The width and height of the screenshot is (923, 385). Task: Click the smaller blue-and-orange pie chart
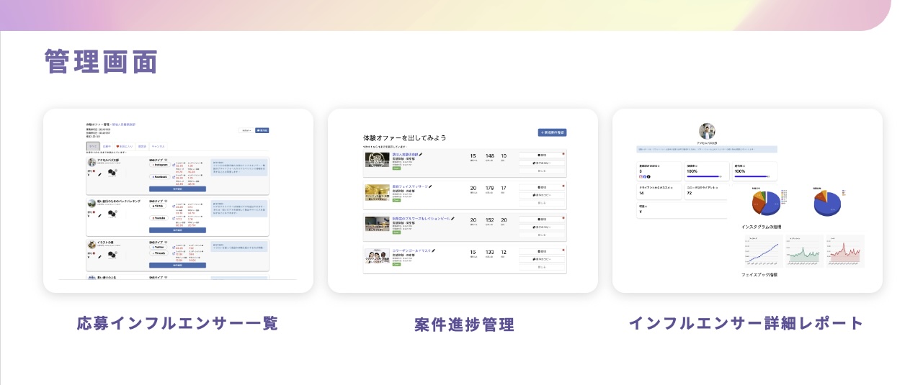click(827, 202)
